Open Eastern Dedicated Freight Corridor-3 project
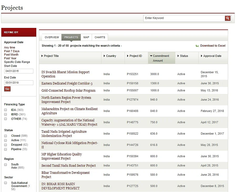236x192 pixels. tap(67, 83)
